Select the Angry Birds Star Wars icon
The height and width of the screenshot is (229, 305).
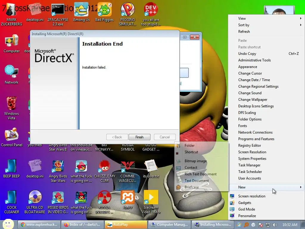coord(58,171)
